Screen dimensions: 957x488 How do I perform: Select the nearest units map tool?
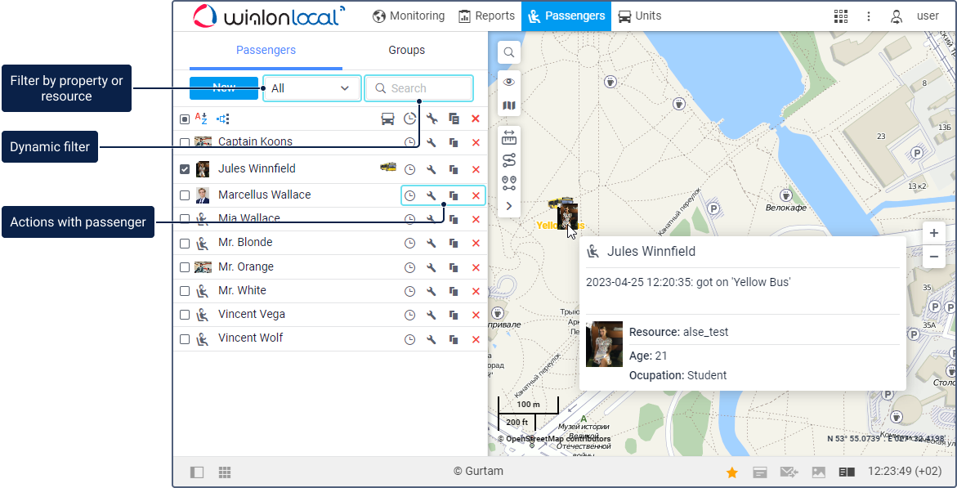pyautogui.click(x=509, y=183)
